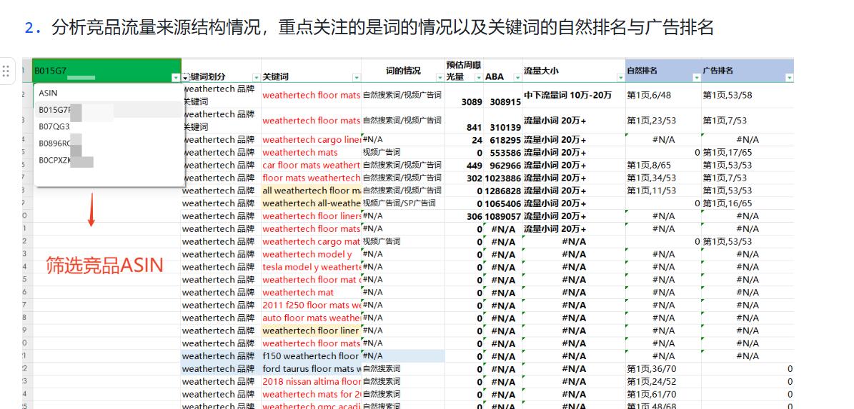
Task: Open the ABA column filter arrow
Action: pyautogui.click(x=517, y=79)
